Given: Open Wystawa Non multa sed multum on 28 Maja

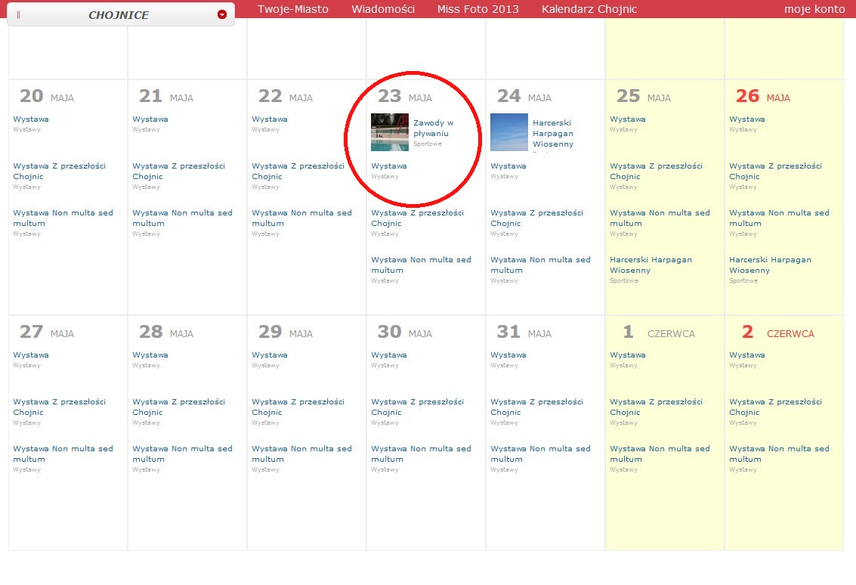Looking at the screenshot, I should [x=182, y=454].
